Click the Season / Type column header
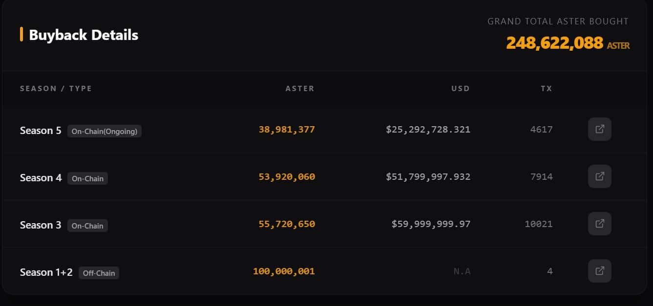653x306 pixels. tap(56, 89)
